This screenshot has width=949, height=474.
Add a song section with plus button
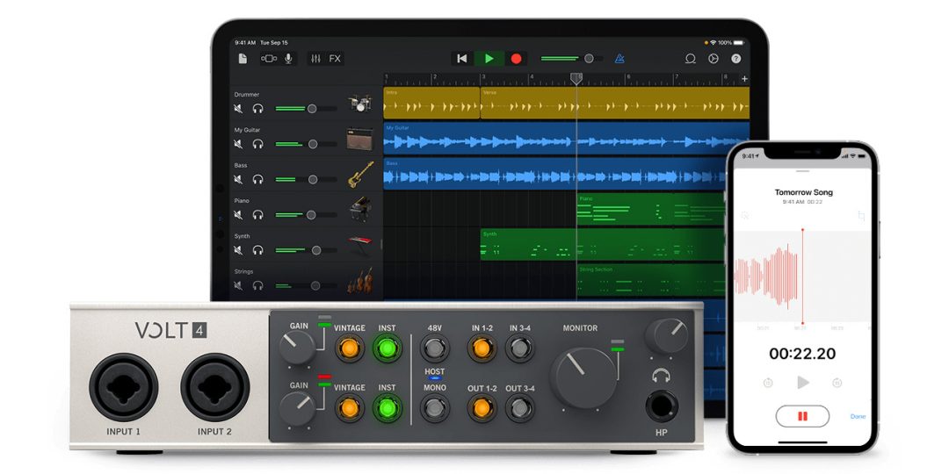pyautogui.click(x=744, y=79)
